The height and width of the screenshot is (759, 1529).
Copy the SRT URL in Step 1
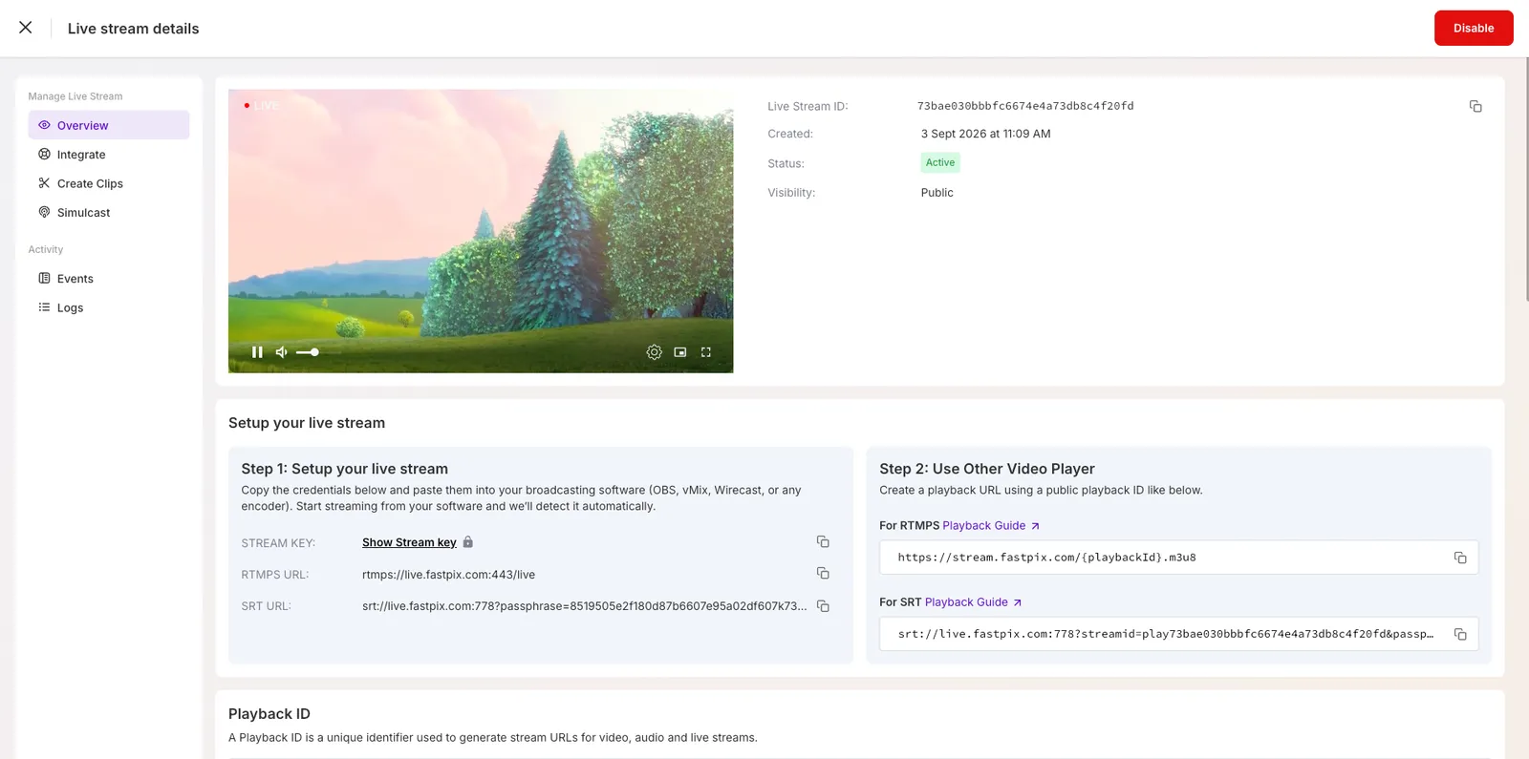[x=823, y=606]
